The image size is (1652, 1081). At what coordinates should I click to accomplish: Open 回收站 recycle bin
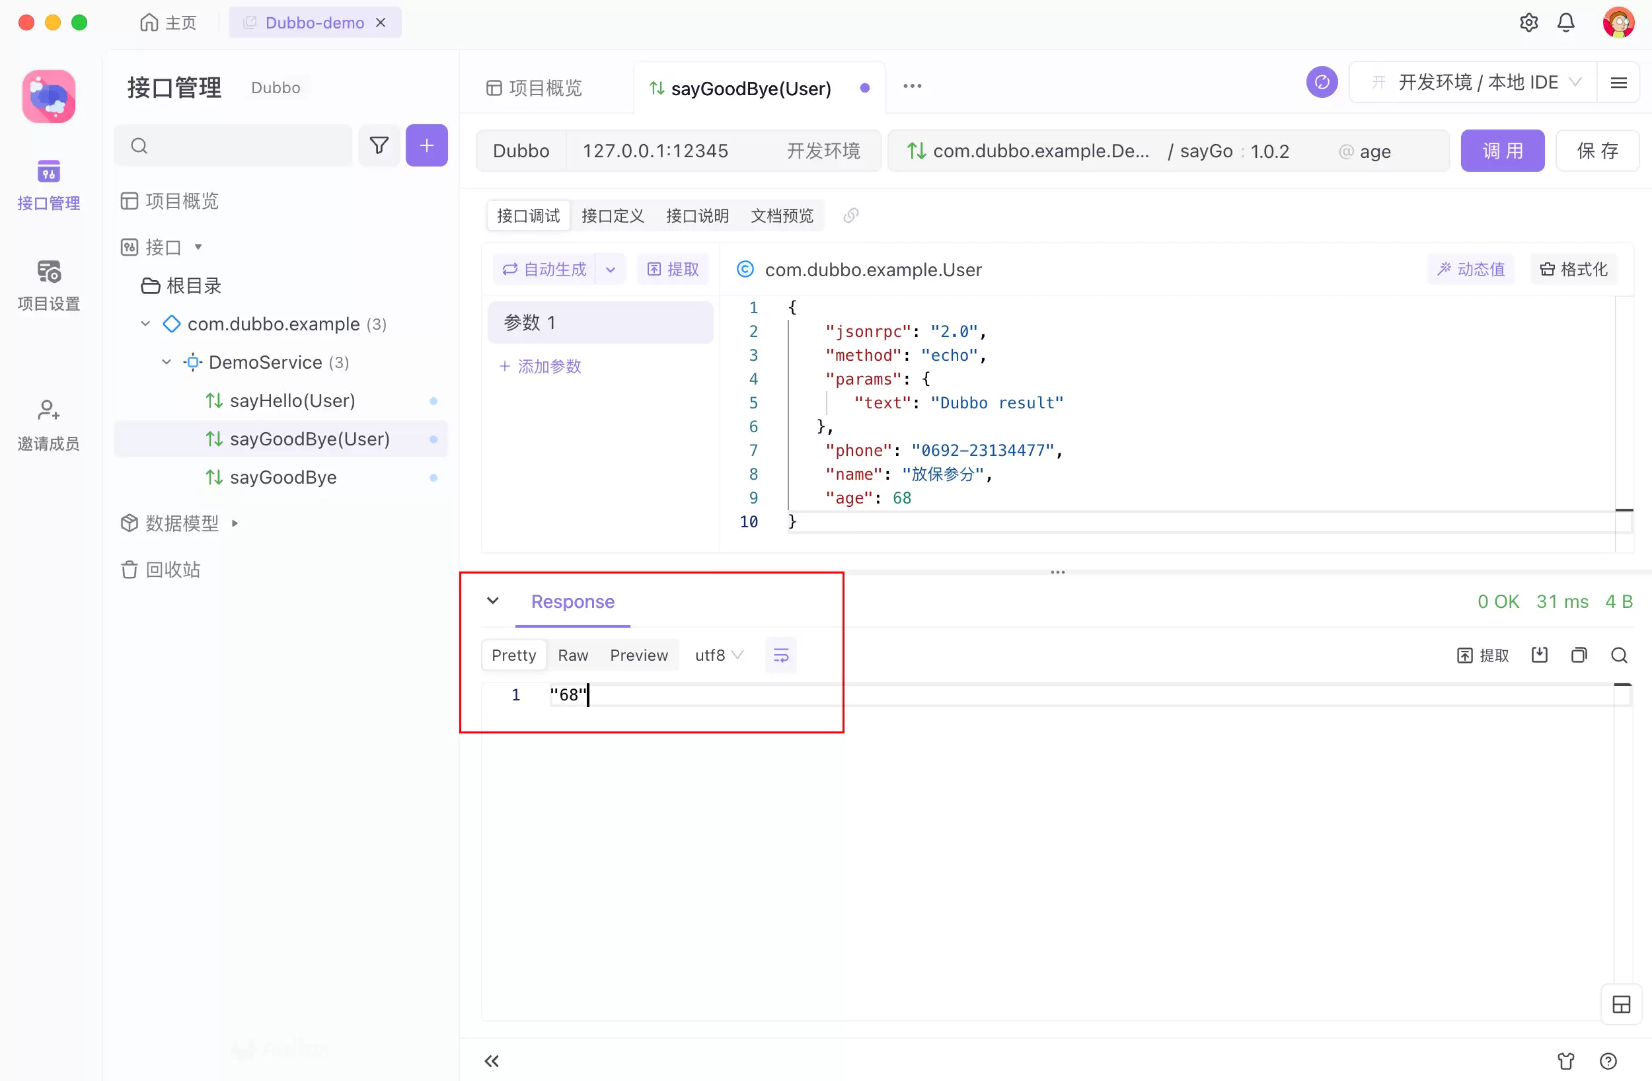[161, 570]
